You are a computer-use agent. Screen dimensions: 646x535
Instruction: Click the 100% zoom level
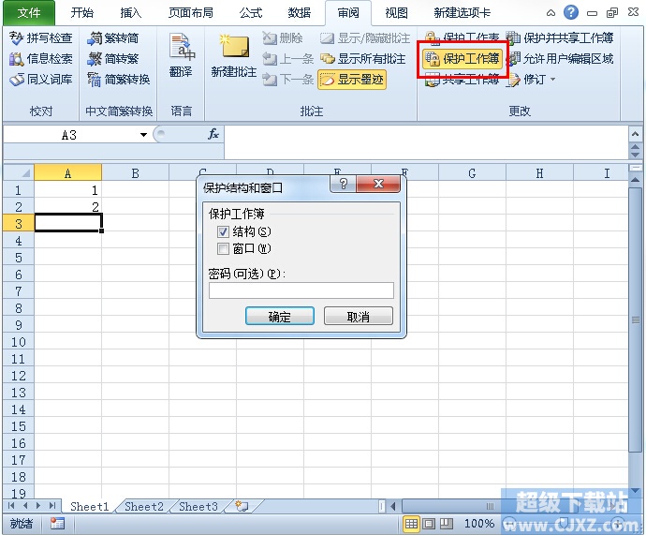(x=478, y=524)
